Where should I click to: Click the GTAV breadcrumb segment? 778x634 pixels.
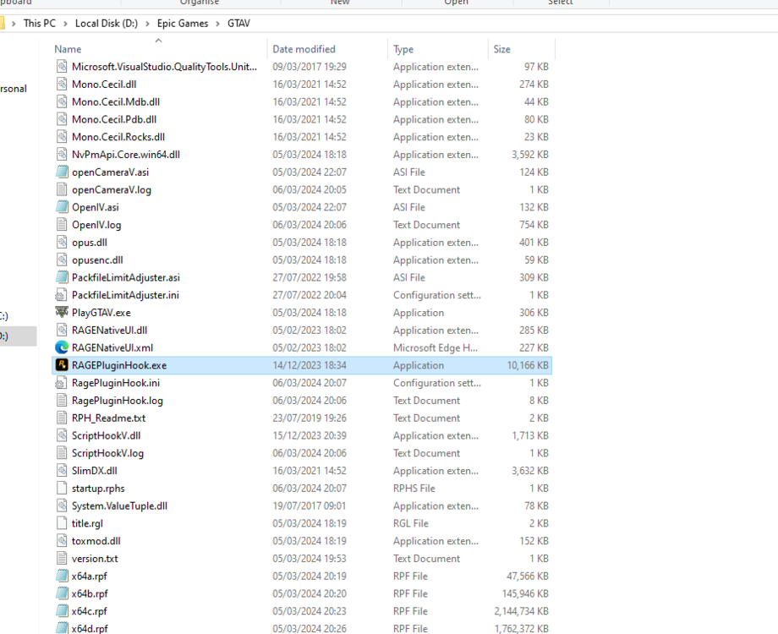(x=238, y=24)
